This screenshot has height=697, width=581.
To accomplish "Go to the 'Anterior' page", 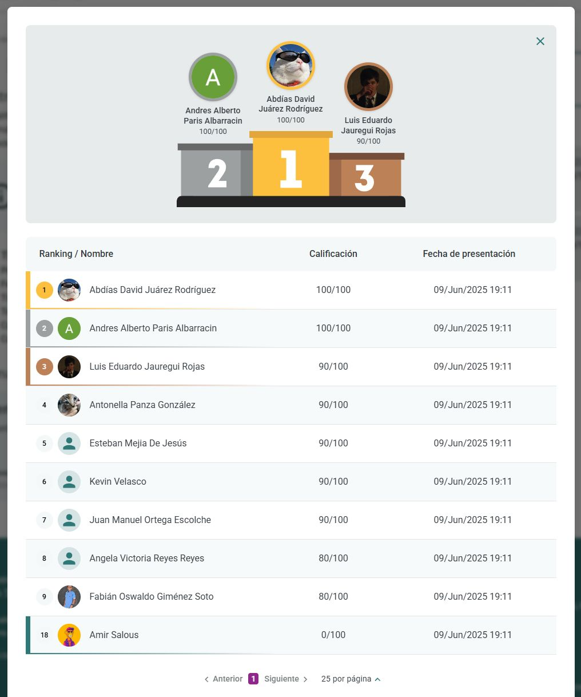I will 223,679.
